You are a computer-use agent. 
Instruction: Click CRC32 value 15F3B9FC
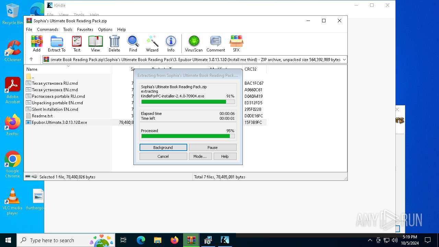253,122
